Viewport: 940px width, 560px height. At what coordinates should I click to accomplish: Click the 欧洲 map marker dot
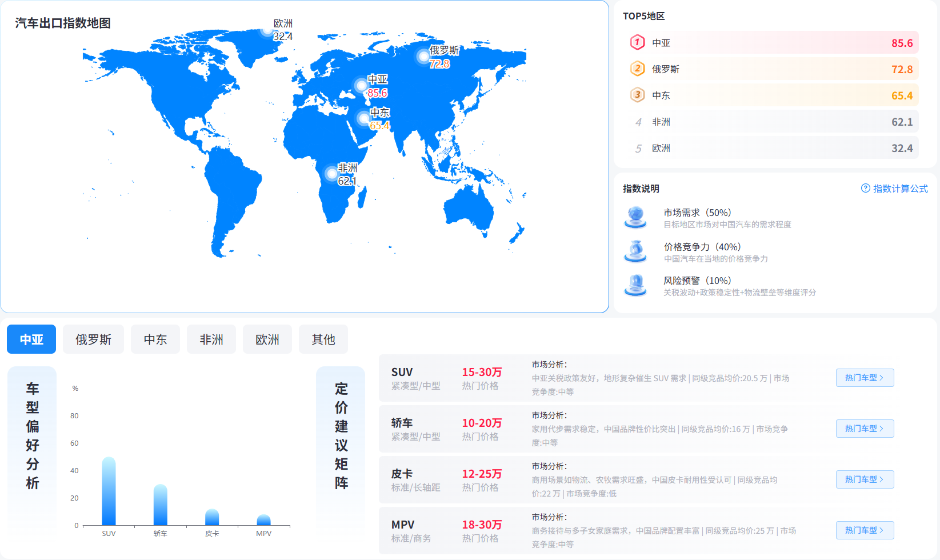tap(267, 31)
